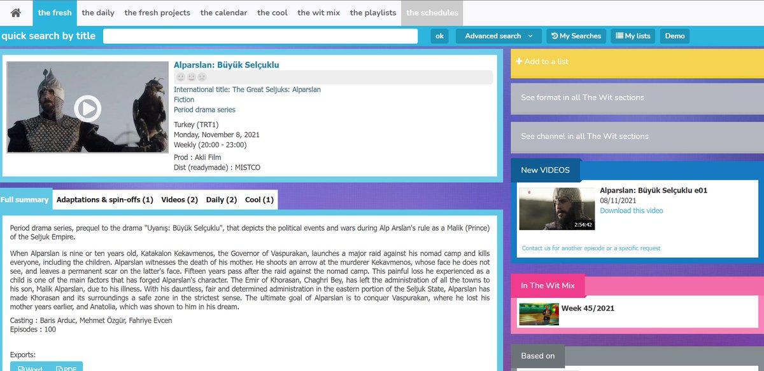This screenshot has width=764, height=371.
Task: Click the Alparslan: Büyük Selçuklu e01 title
Action: pyautogui.click(x=653, y=191)
